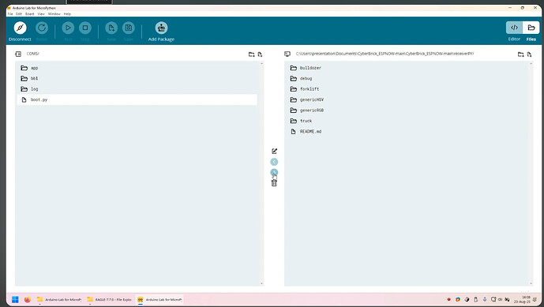
Task: Click the board file list scroll-up arrow
Action: (x=261, y=63)
